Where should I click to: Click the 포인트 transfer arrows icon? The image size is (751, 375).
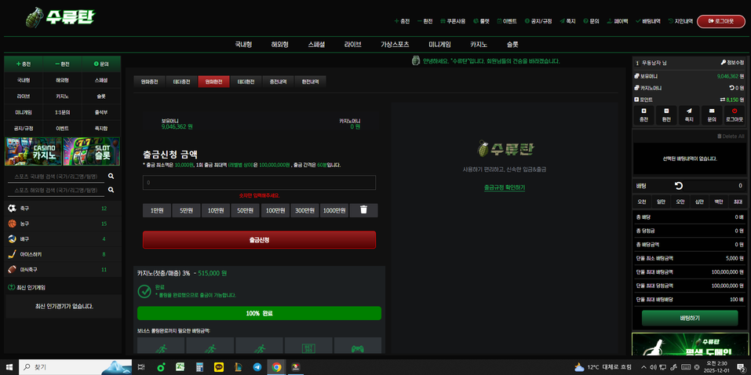coord(723,100)
